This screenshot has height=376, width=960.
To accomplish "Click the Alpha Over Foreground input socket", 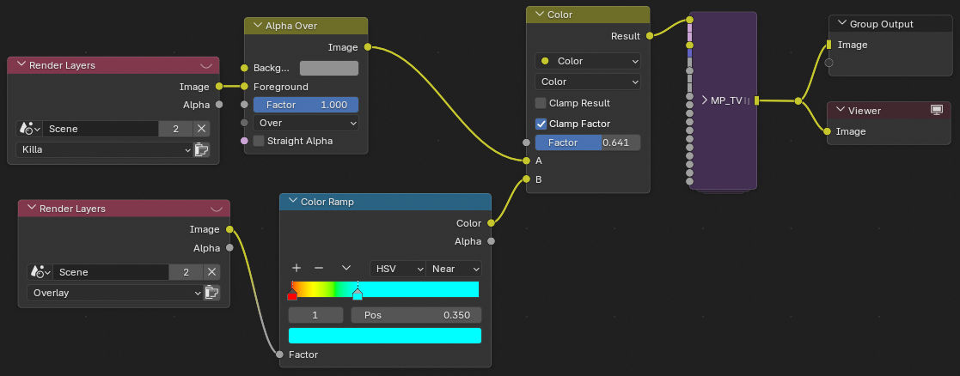I will (244, 86).
